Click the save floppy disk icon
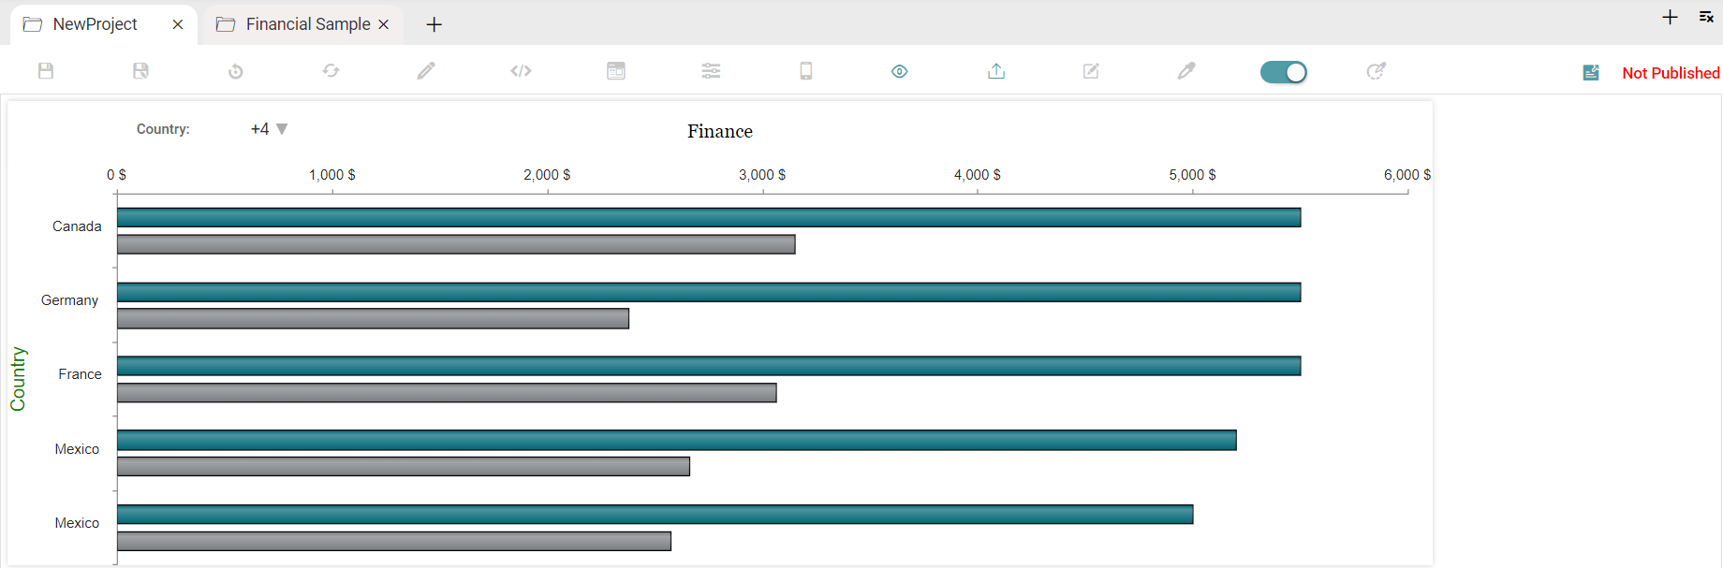Screen dimensions: 1723x568 (x=46, y=71)
